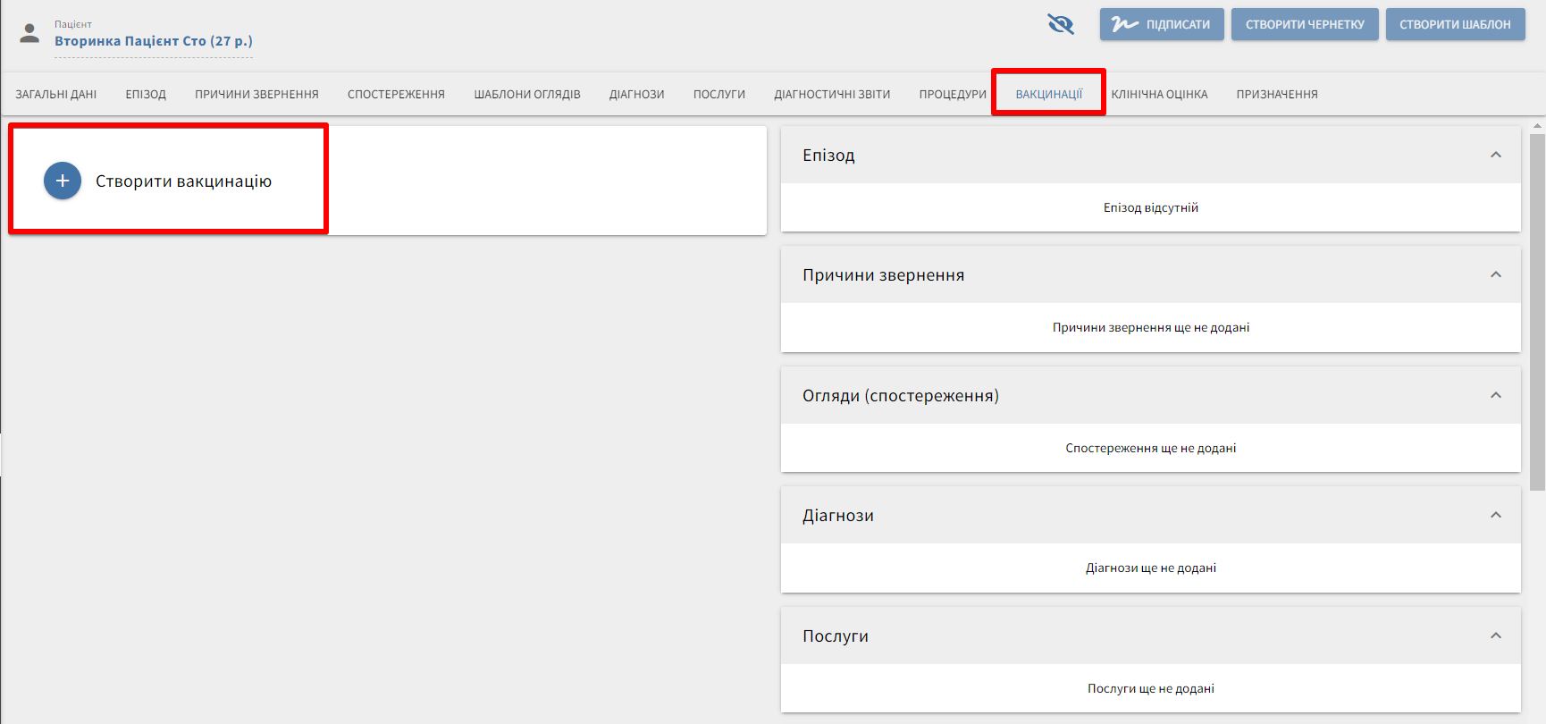
Task: Click the signature icon on Підписати button
Action: point(1124,24)
